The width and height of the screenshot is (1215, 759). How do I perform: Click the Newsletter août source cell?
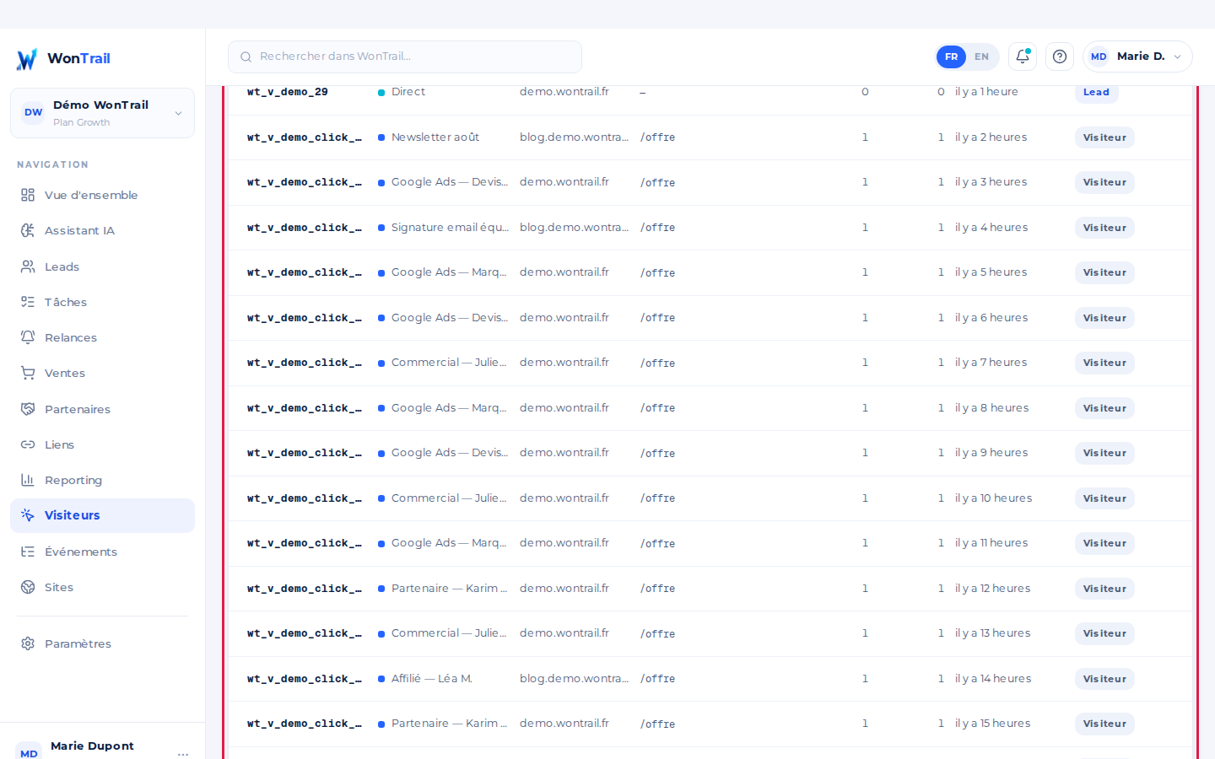(435, 137)
